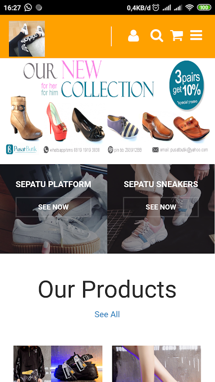
Task: Open the black platform sandals product
Action: click(58, 364)
